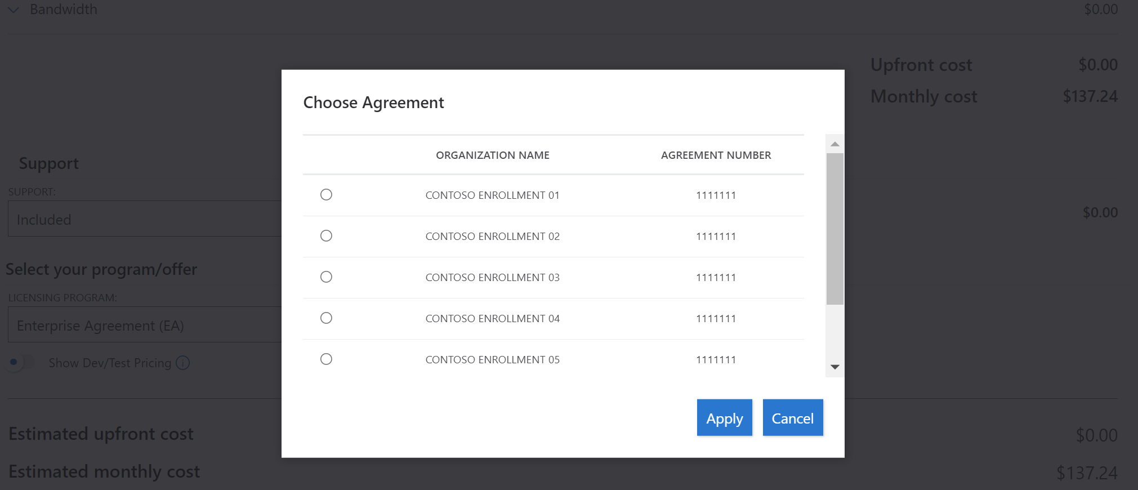The height and width of the screenshot is (490, 1138).
Task: Select the Contoso Enrollment 01 radio button
Action: tap(326, 195)
